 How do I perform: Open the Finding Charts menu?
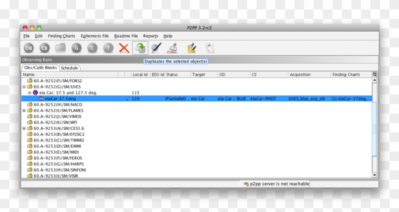(x=61, y=36)
